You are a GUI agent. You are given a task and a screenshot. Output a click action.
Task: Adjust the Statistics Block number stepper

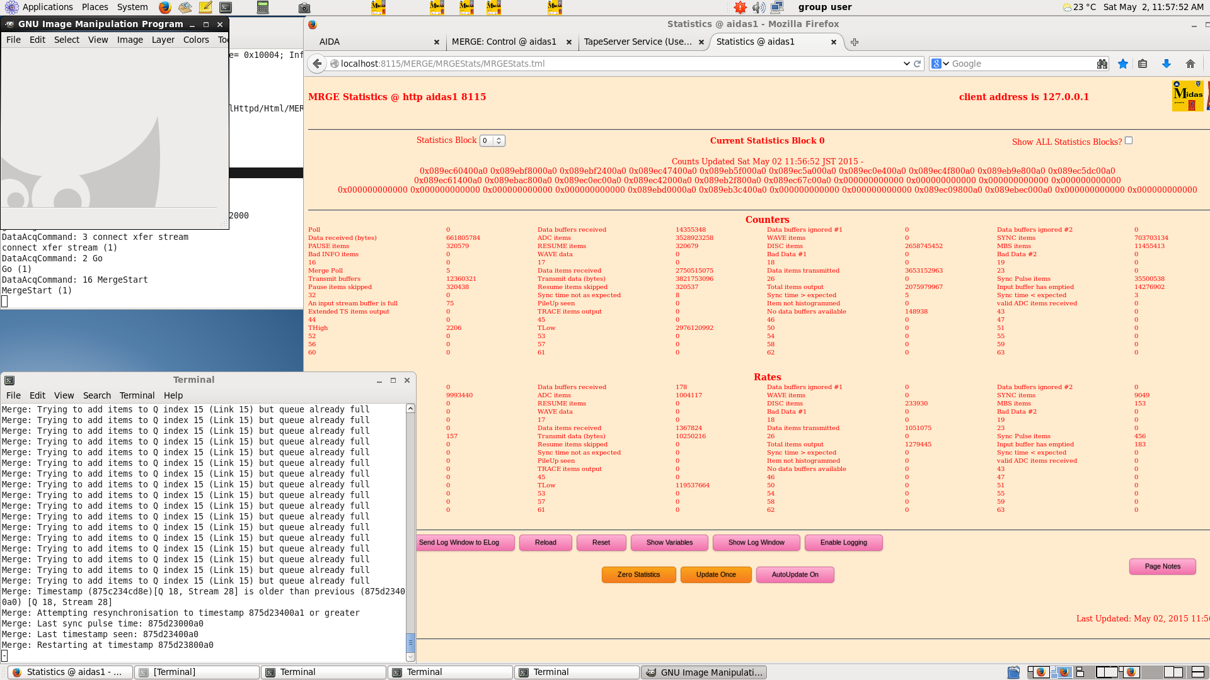tap(498, 141)
